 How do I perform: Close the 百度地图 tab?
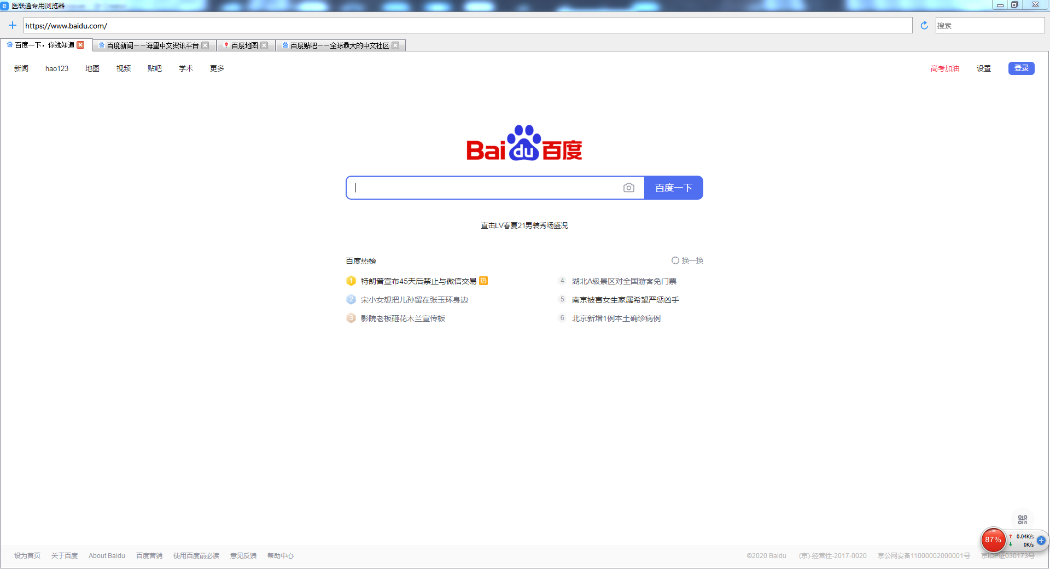264,45
